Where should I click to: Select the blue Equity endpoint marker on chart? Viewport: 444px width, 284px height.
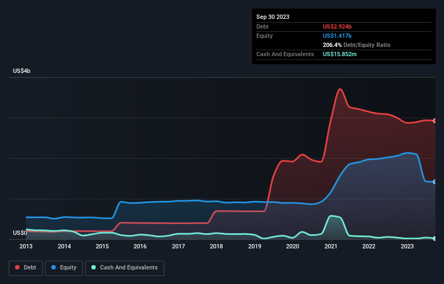coord(435,182)
